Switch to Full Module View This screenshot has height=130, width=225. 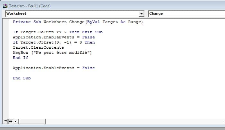pos(11,121)
